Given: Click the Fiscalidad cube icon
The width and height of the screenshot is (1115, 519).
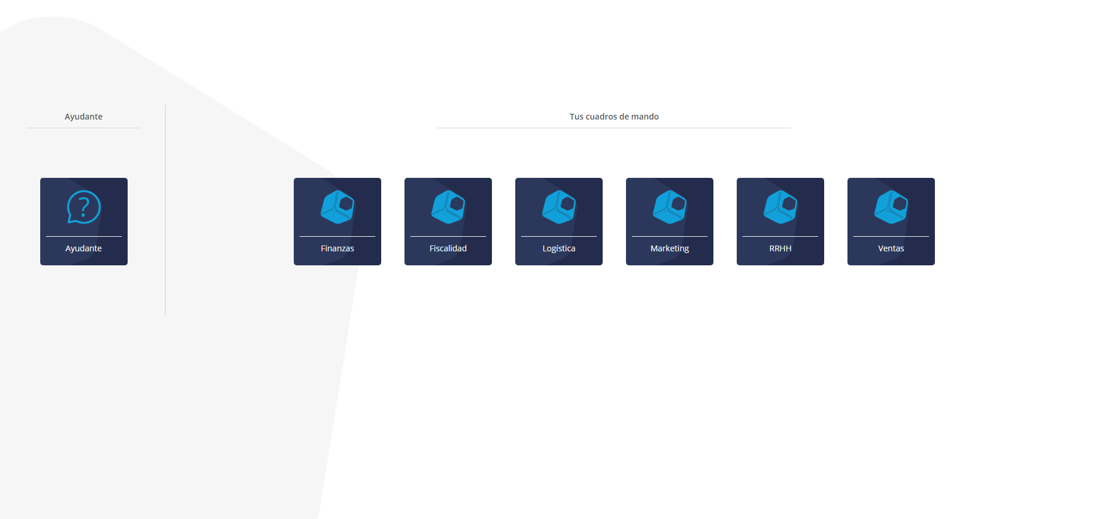Looking at the screenshot, I should (448, 207).
